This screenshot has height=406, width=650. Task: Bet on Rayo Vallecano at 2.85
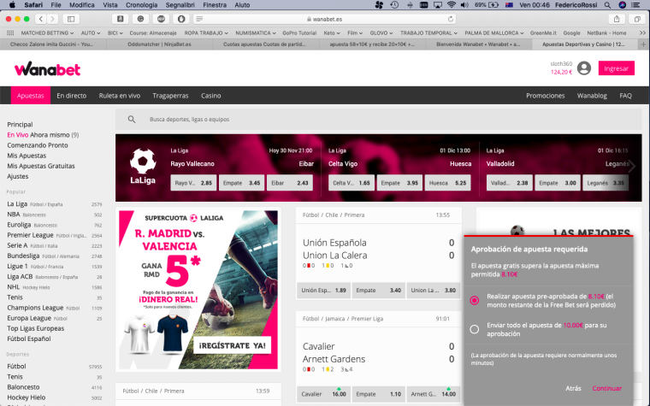point(193,183)
